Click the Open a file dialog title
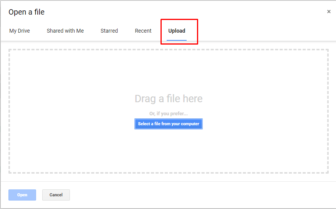The width and height of the screenshot is (336, 209). tap(26, 12)
